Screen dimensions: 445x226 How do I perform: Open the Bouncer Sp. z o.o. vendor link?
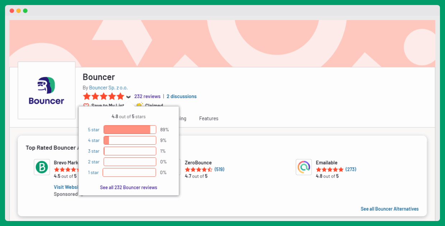pyautogui.click(x=108, y=88)
